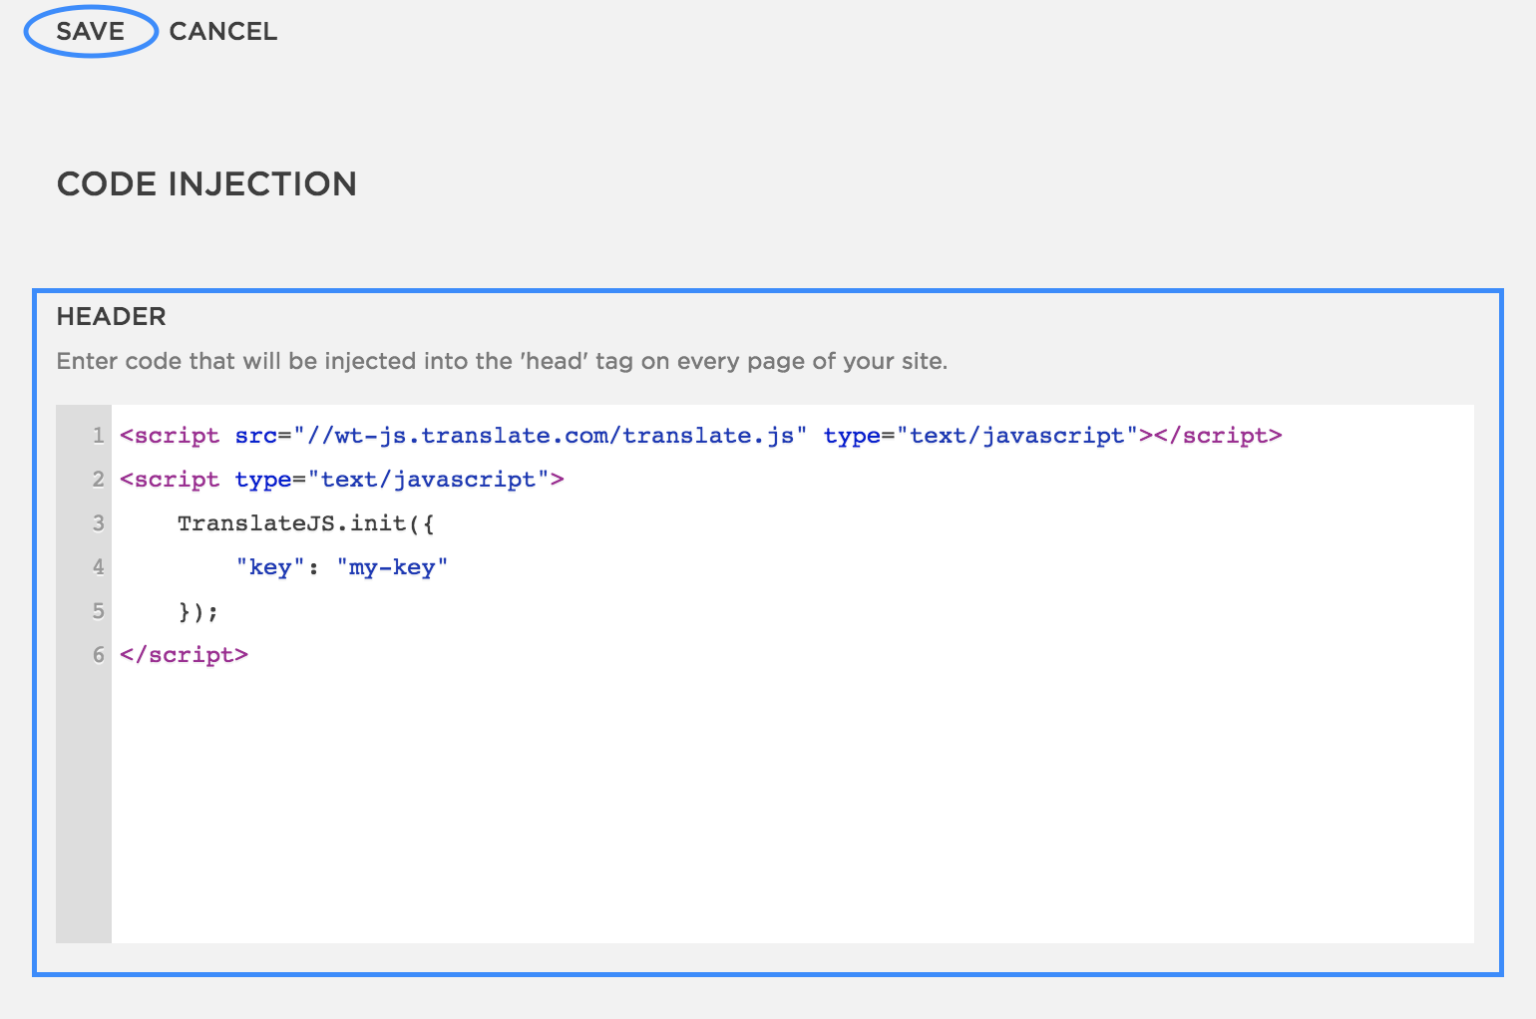Viewport: 1536px width, 1019px height.
Task: Click line 1 script src code
Action: point(700,436)
